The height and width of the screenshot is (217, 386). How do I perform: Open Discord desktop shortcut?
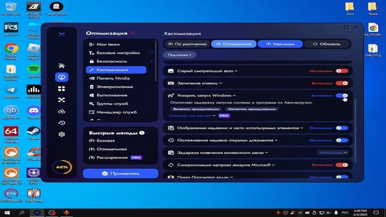click(34, 113)
